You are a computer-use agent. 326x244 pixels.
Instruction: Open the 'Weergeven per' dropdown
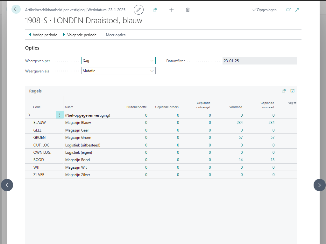click(x=118, y=61)
